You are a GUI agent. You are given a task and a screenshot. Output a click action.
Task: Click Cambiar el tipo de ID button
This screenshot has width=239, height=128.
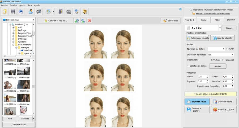(56, 21)
